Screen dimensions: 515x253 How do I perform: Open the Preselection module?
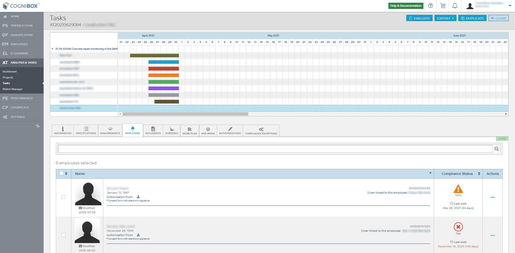22,26
